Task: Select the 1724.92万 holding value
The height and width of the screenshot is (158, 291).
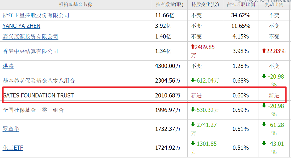Action: tap(168, 148)
